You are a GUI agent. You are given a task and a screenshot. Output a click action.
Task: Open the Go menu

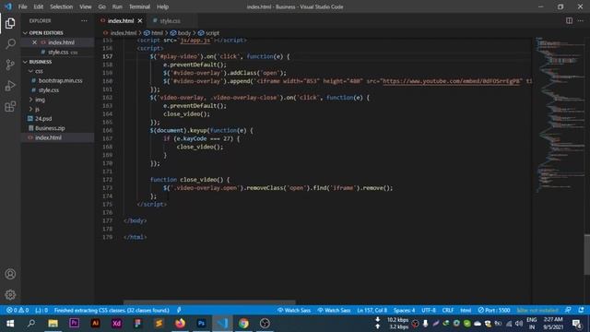point(102,6)
